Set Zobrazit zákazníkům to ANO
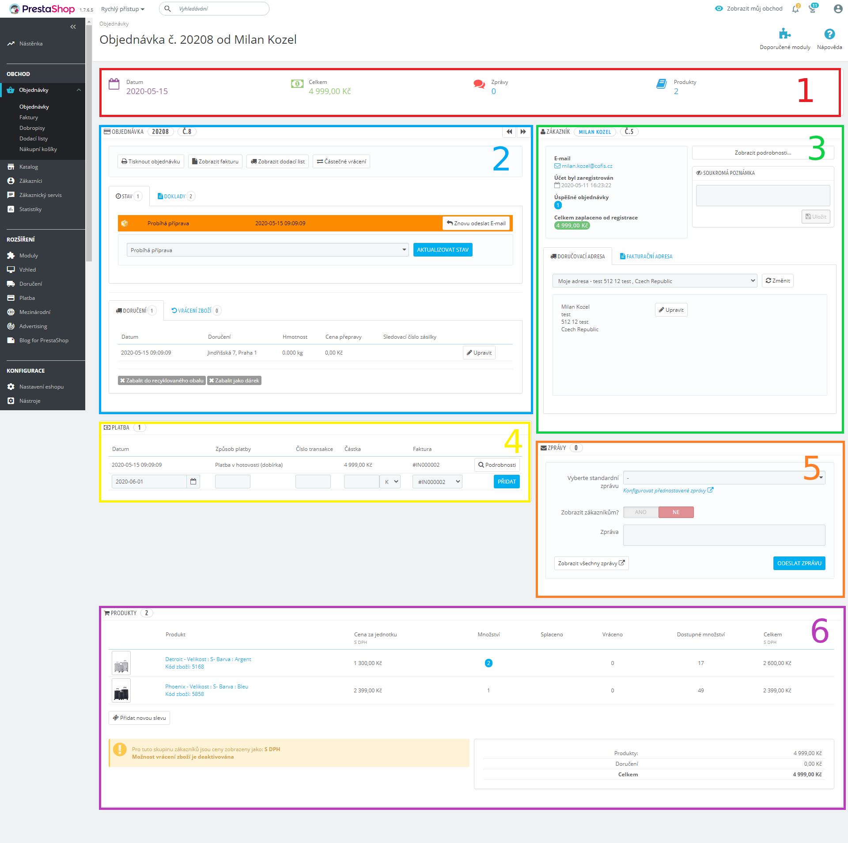Viewport: 848px width, 843px height. pyautogui.click(x=641, y=512)
